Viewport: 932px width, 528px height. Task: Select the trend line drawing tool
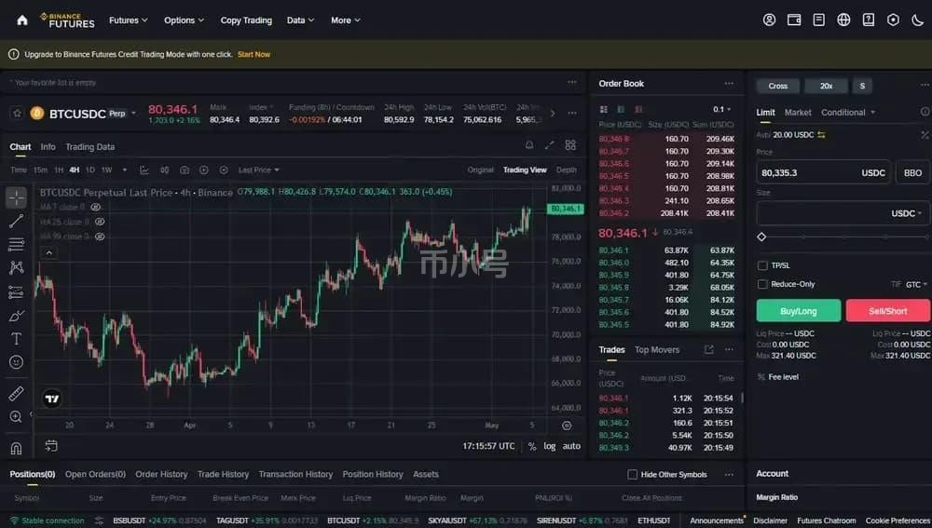click(16, 221)
